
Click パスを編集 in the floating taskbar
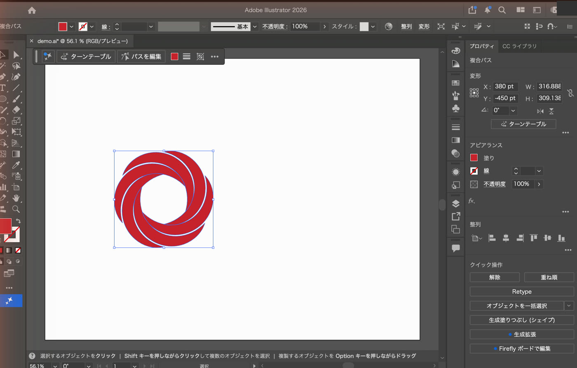[x=142, y=57]
